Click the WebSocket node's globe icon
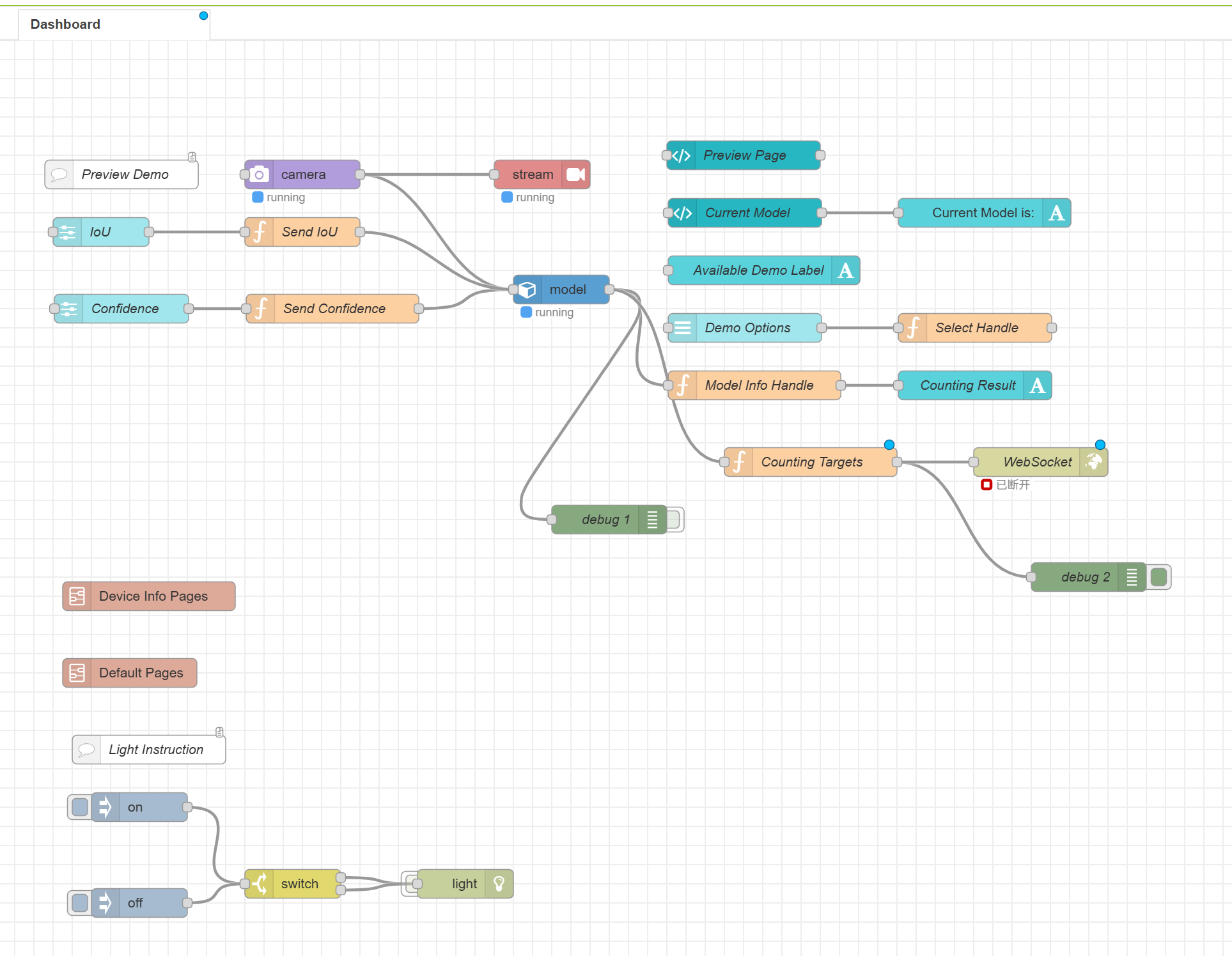Image resolution: width=1232 pixels, height=956 pixels. point(1094,462)
